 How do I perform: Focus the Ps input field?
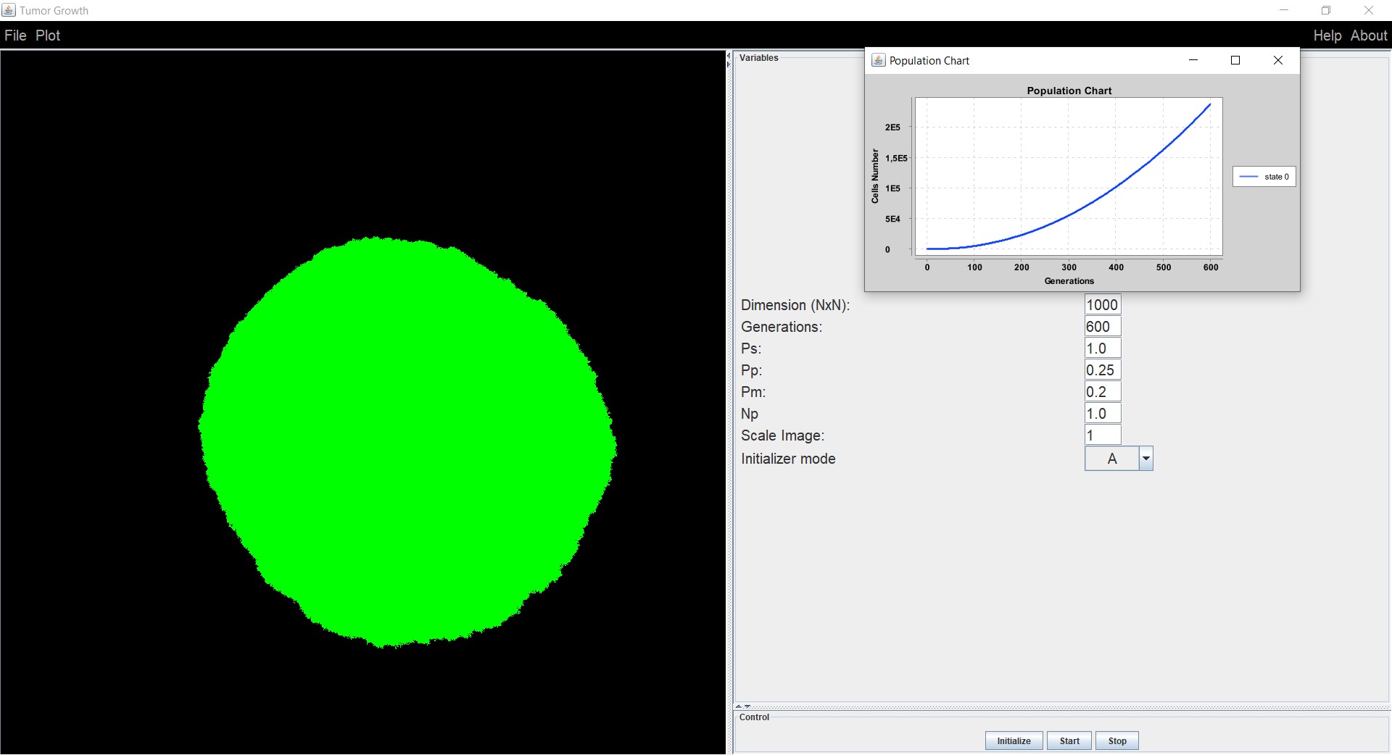1103,349
